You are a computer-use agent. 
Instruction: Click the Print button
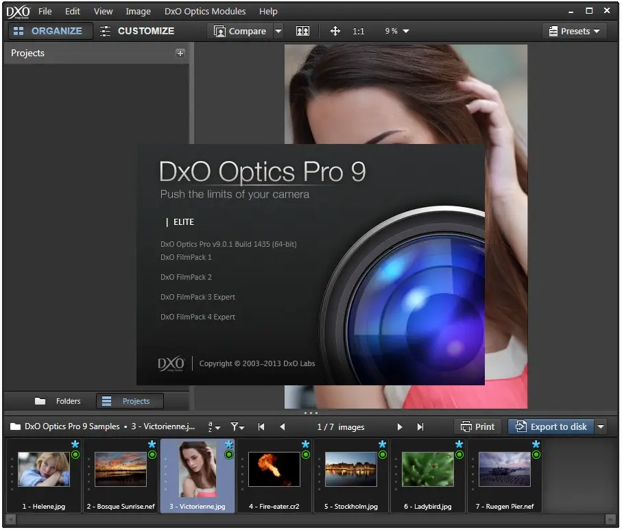point(477,427)
